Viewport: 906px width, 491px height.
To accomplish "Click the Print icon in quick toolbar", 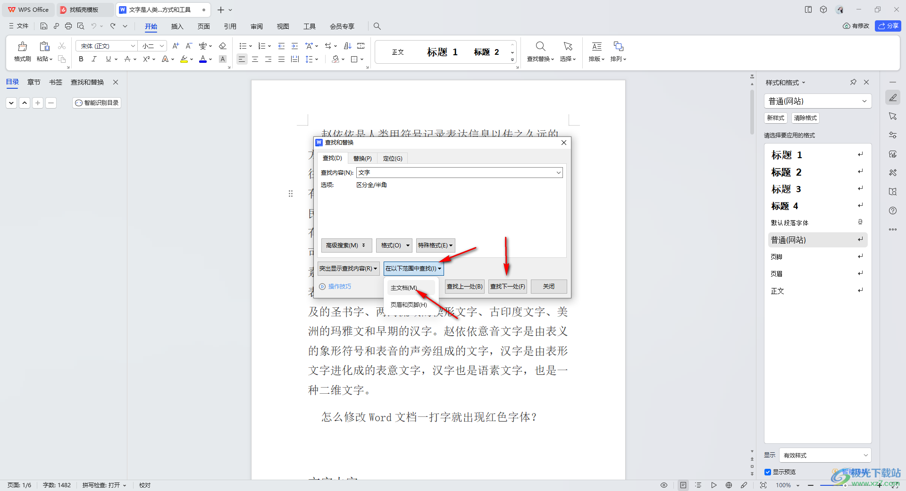I will 68,26.
